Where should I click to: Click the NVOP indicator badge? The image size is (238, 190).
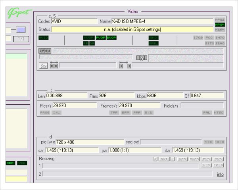pos(89,38)
